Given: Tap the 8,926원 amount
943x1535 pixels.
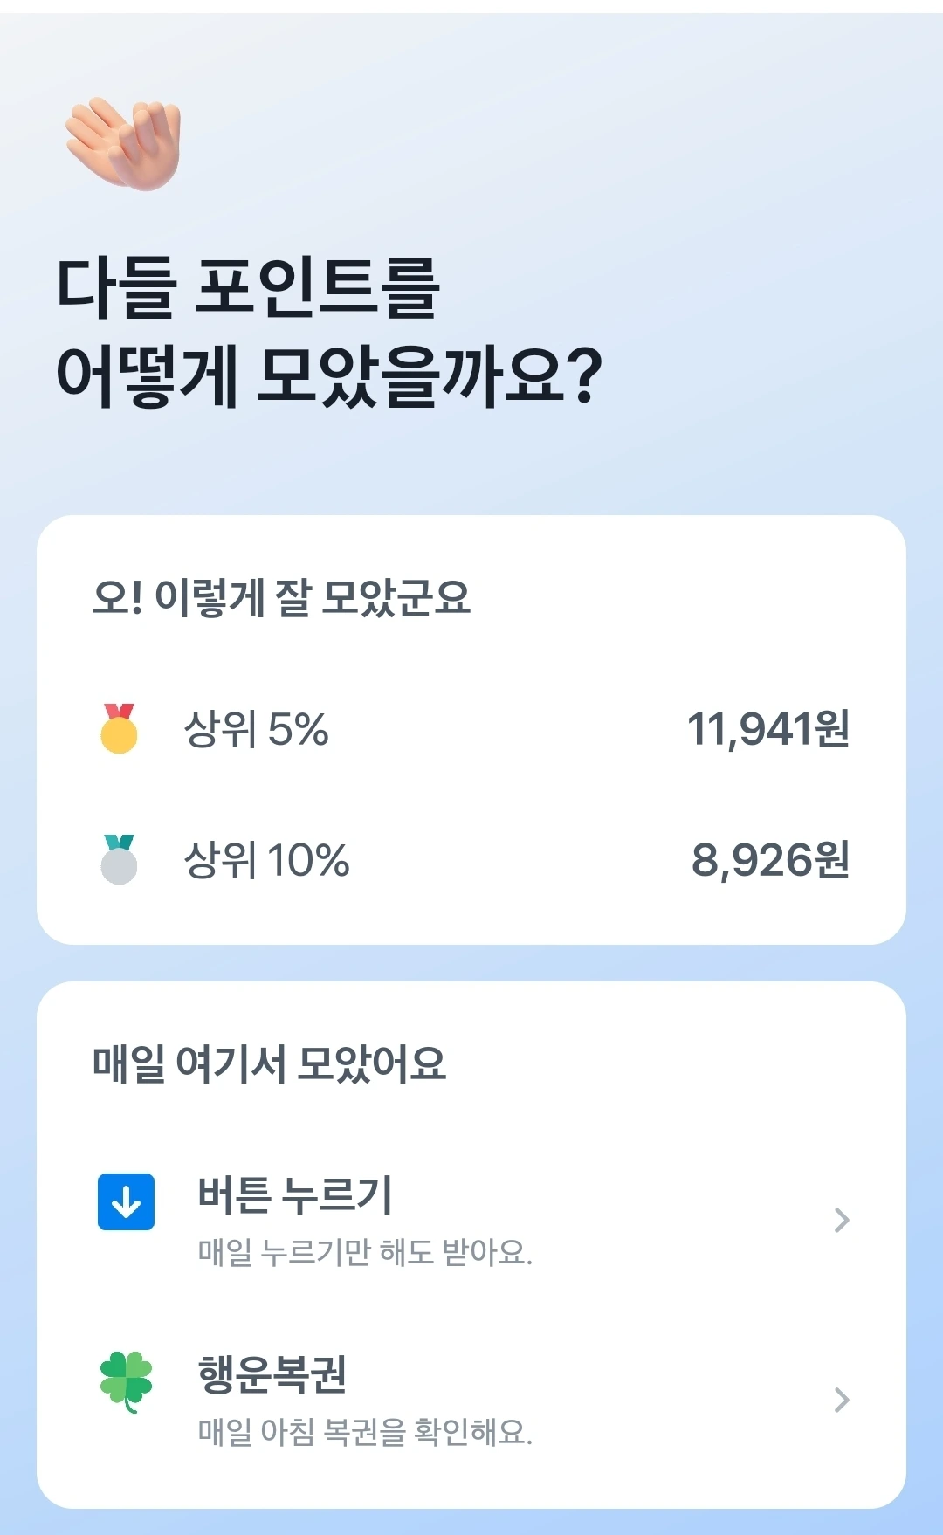Looking at the screenshot, I should pos(770,860).
